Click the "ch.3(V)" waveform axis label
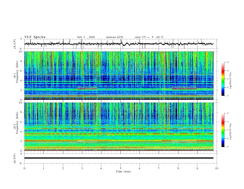The image size is (244, 189). [14, 158]
